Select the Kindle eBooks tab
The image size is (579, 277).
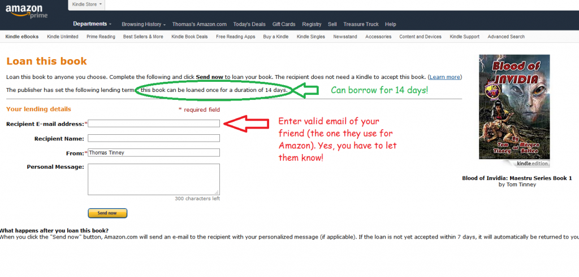(x=22, y=37)
